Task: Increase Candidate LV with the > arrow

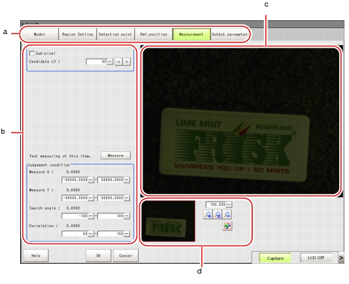Action: [126, 61]
